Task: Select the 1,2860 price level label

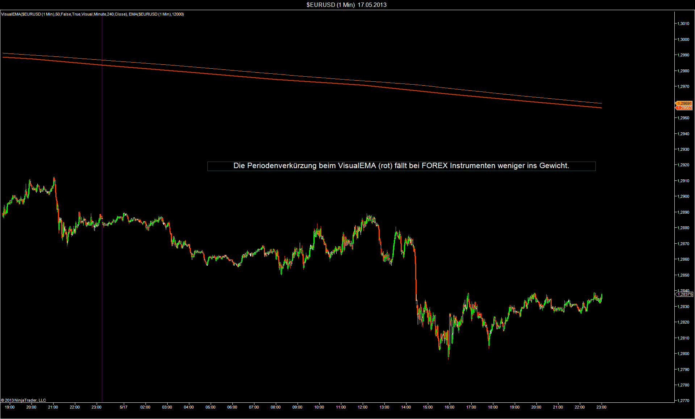Action: point(683,259)
